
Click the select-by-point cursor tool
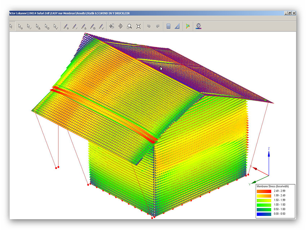click(20, 26)
